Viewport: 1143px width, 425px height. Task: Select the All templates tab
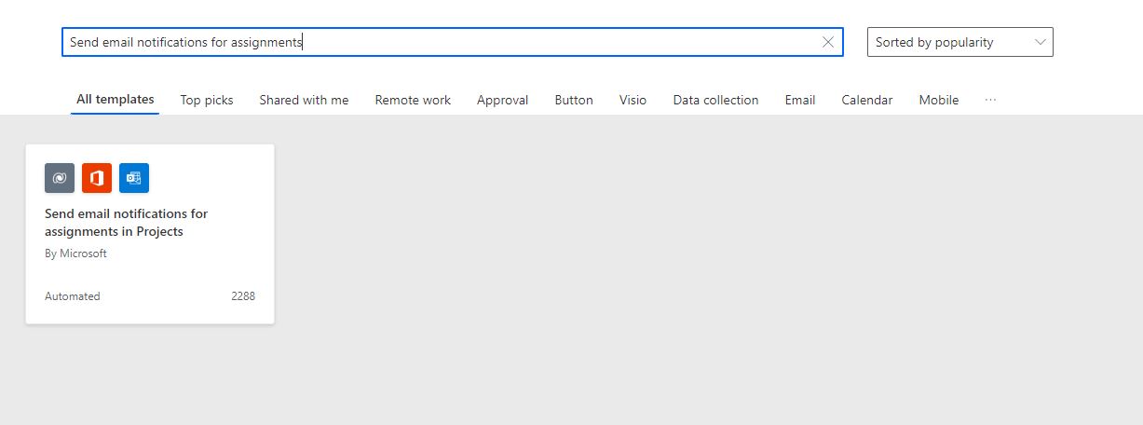[x=116, y=100]
